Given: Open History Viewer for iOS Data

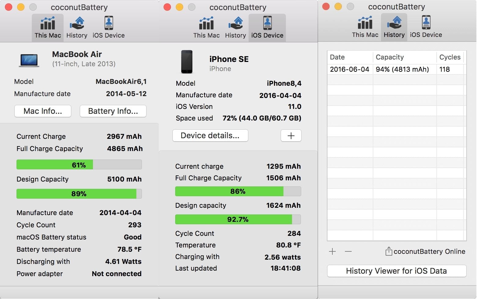Looking at the screenshot, I should click(x=397, y=271).
